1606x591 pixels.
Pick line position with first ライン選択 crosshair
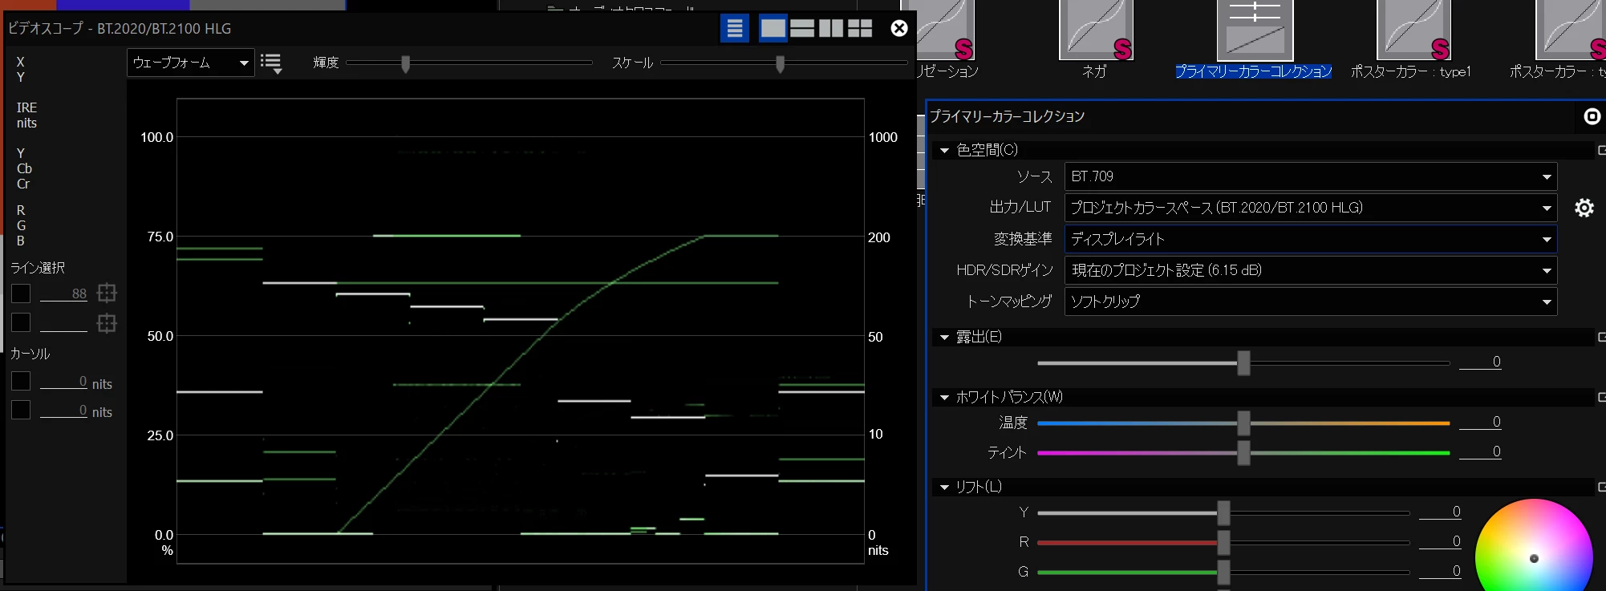click(x=107, y=293)
